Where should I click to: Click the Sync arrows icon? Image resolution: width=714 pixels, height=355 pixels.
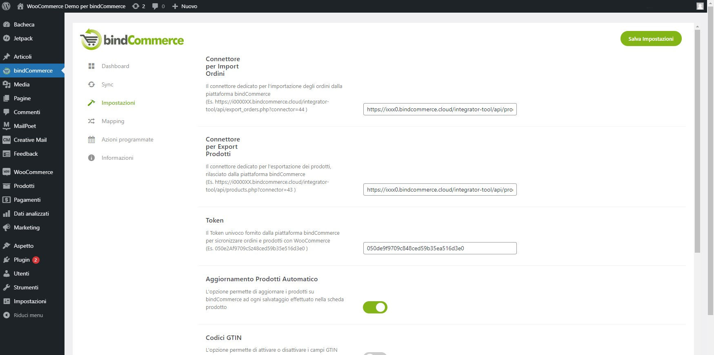(91, 84)
